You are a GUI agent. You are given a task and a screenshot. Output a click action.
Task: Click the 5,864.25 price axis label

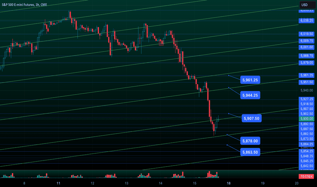click(x=306, y=144)
